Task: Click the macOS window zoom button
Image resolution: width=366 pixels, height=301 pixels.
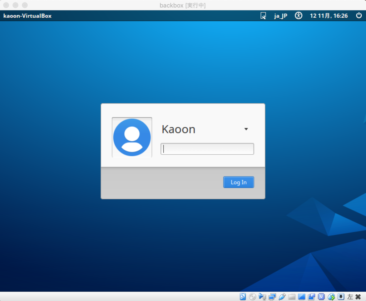Action: coord(25,5)
